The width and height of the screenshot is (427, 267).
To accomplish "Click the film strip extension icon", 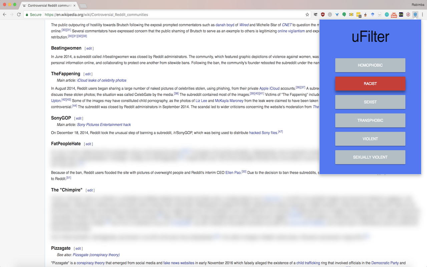I will (x=351, y=15).
